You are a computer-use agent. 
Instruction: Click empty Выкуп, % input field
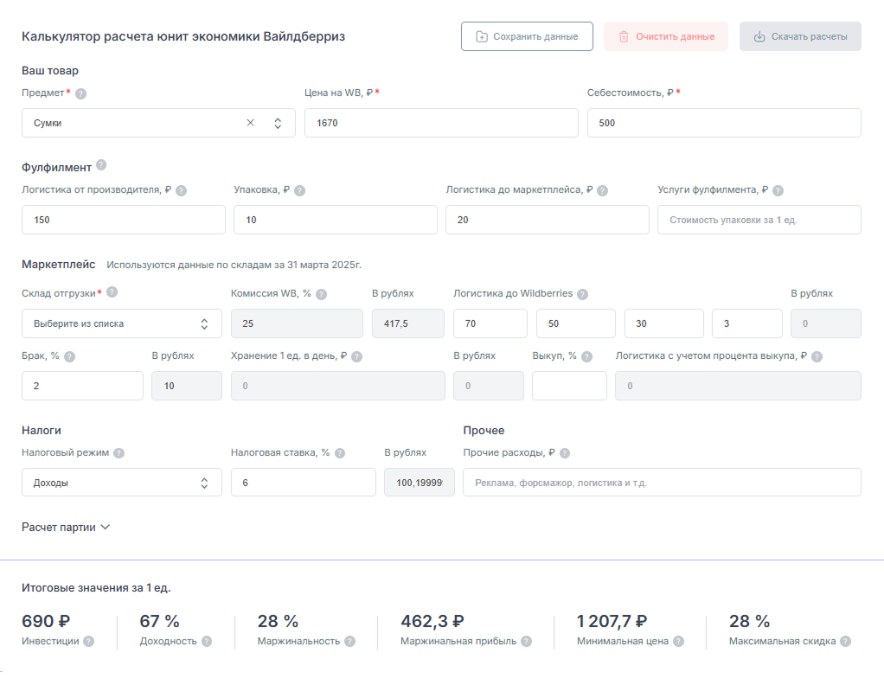point(569,386)
